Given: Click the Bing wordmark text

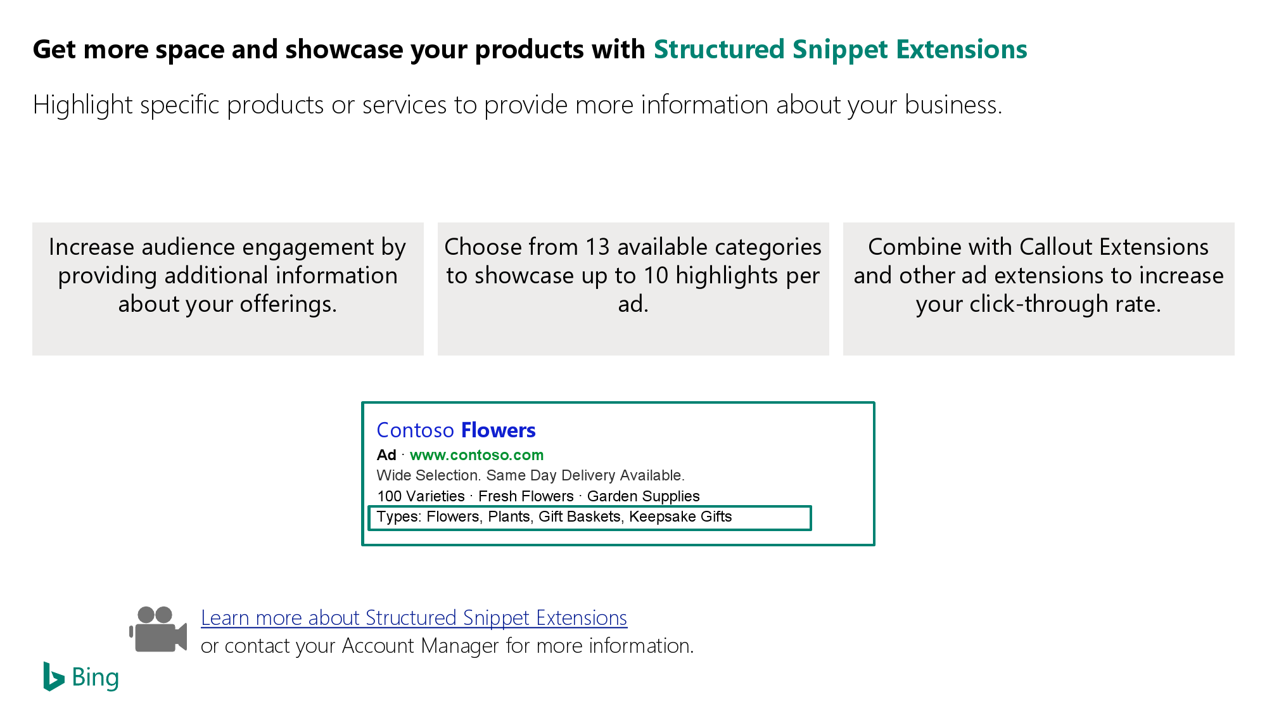Looking at the screenshot, I should (96, 678).
